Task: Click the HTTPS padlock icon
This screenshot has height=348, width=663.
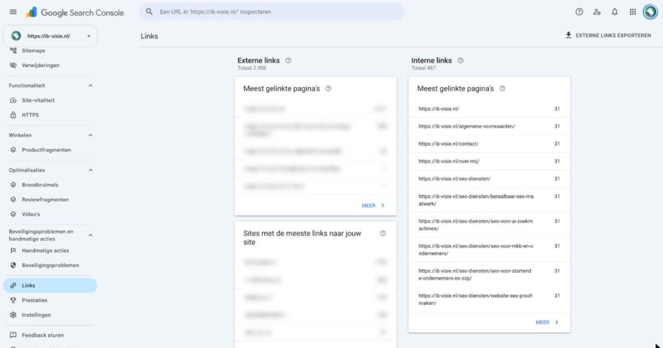Action: tap(13, 115)
